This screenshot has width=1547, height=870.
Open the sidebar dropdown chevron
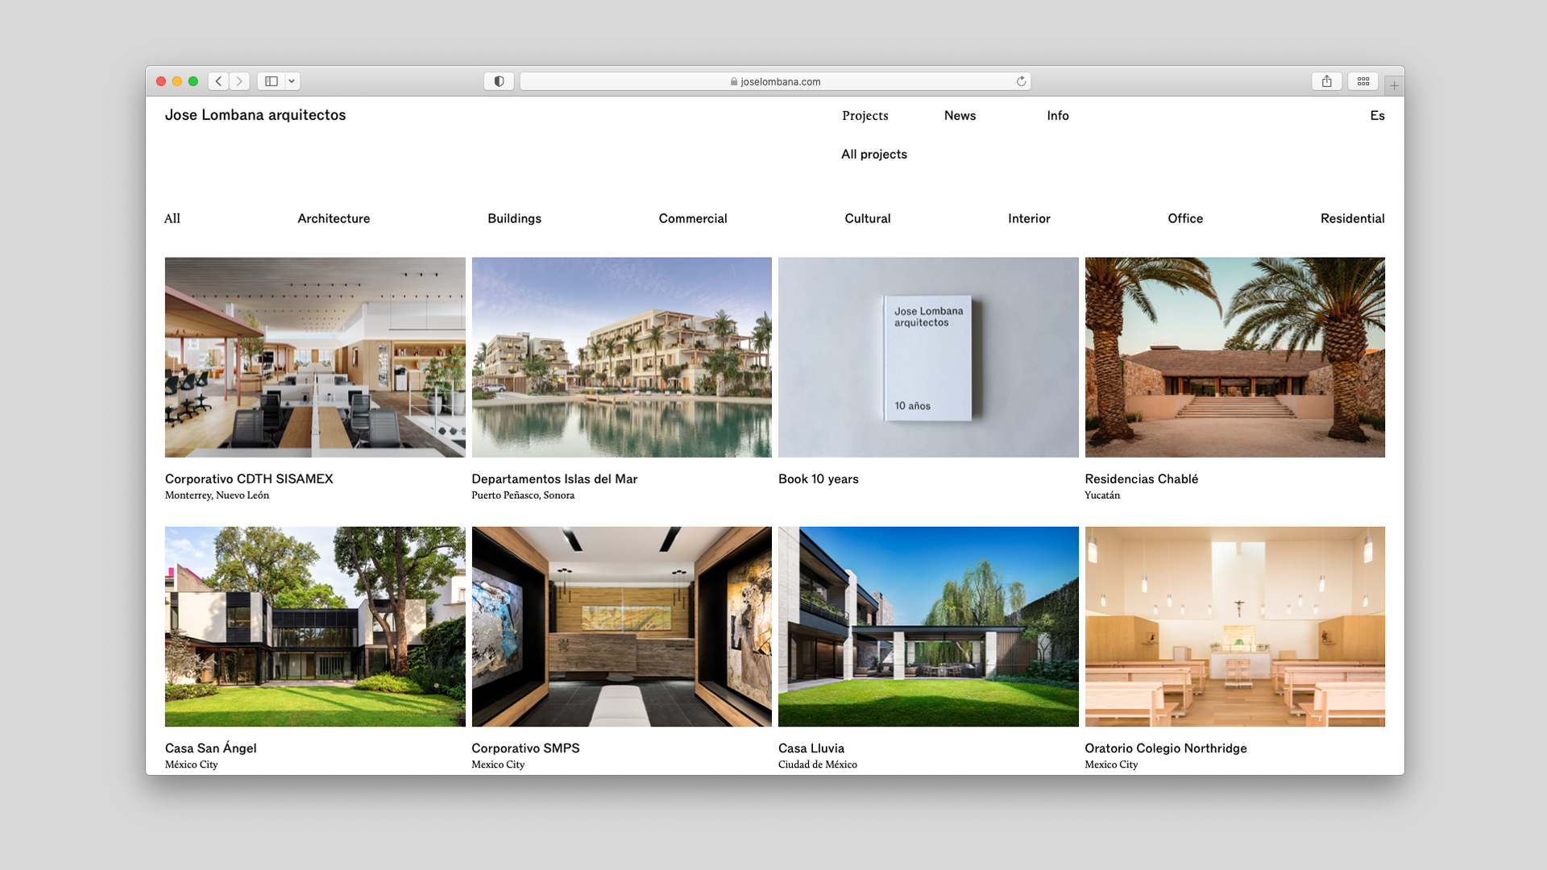pyautogui.click(x=292, y=81)
